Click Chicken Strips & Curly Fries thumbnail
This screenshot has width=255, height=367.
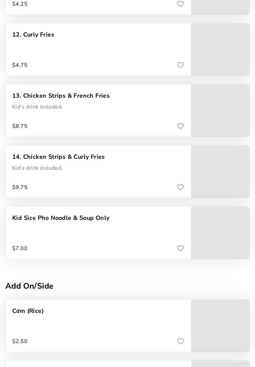220,172
